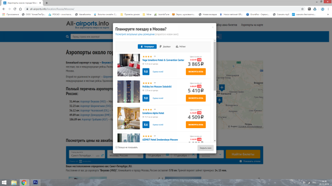
Task: Click the close window button in popup
Action: pyautogui.click(x=205, y=148)
